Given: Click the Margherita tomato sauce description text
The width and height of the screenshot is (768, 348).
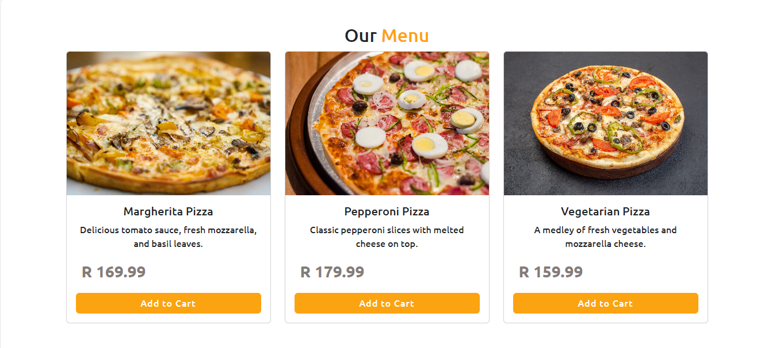Looking at the screenshot, I should point(169,237).
